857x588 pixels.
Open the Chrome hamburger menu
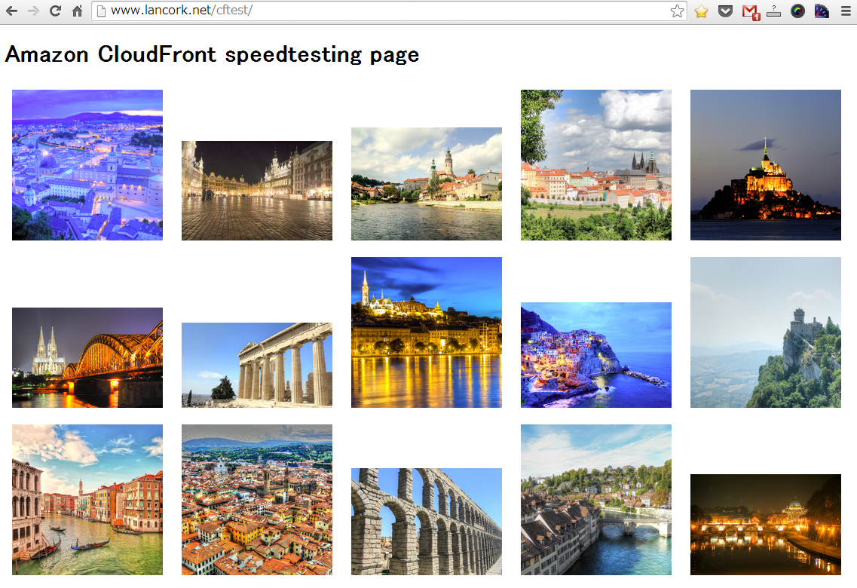point(846,11)
